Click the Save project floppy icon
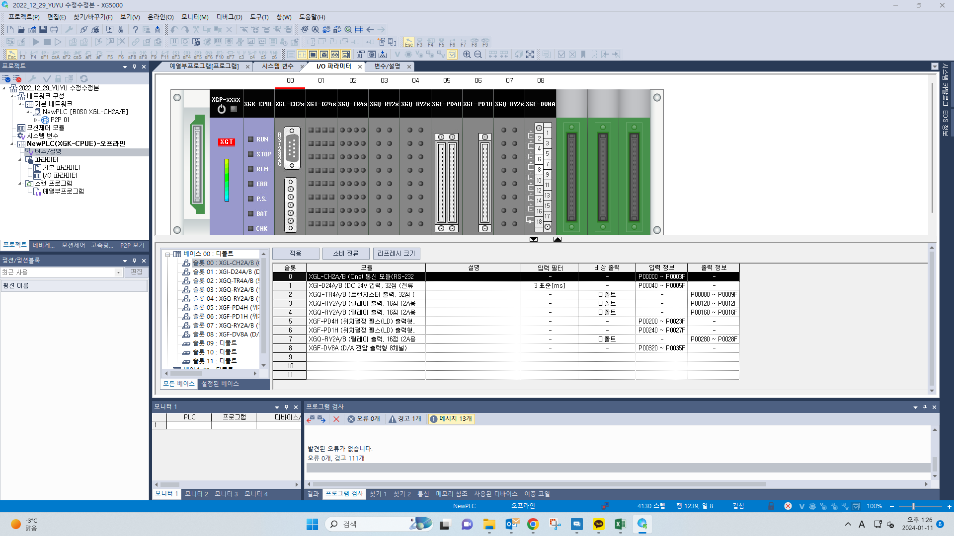The width and height of the screenshot is (954, 536). (x=43, y=30)
